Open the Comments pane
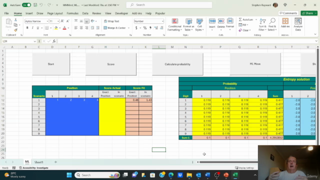Image resolution: width=320 pixels, height=180 pixels. 288,13
